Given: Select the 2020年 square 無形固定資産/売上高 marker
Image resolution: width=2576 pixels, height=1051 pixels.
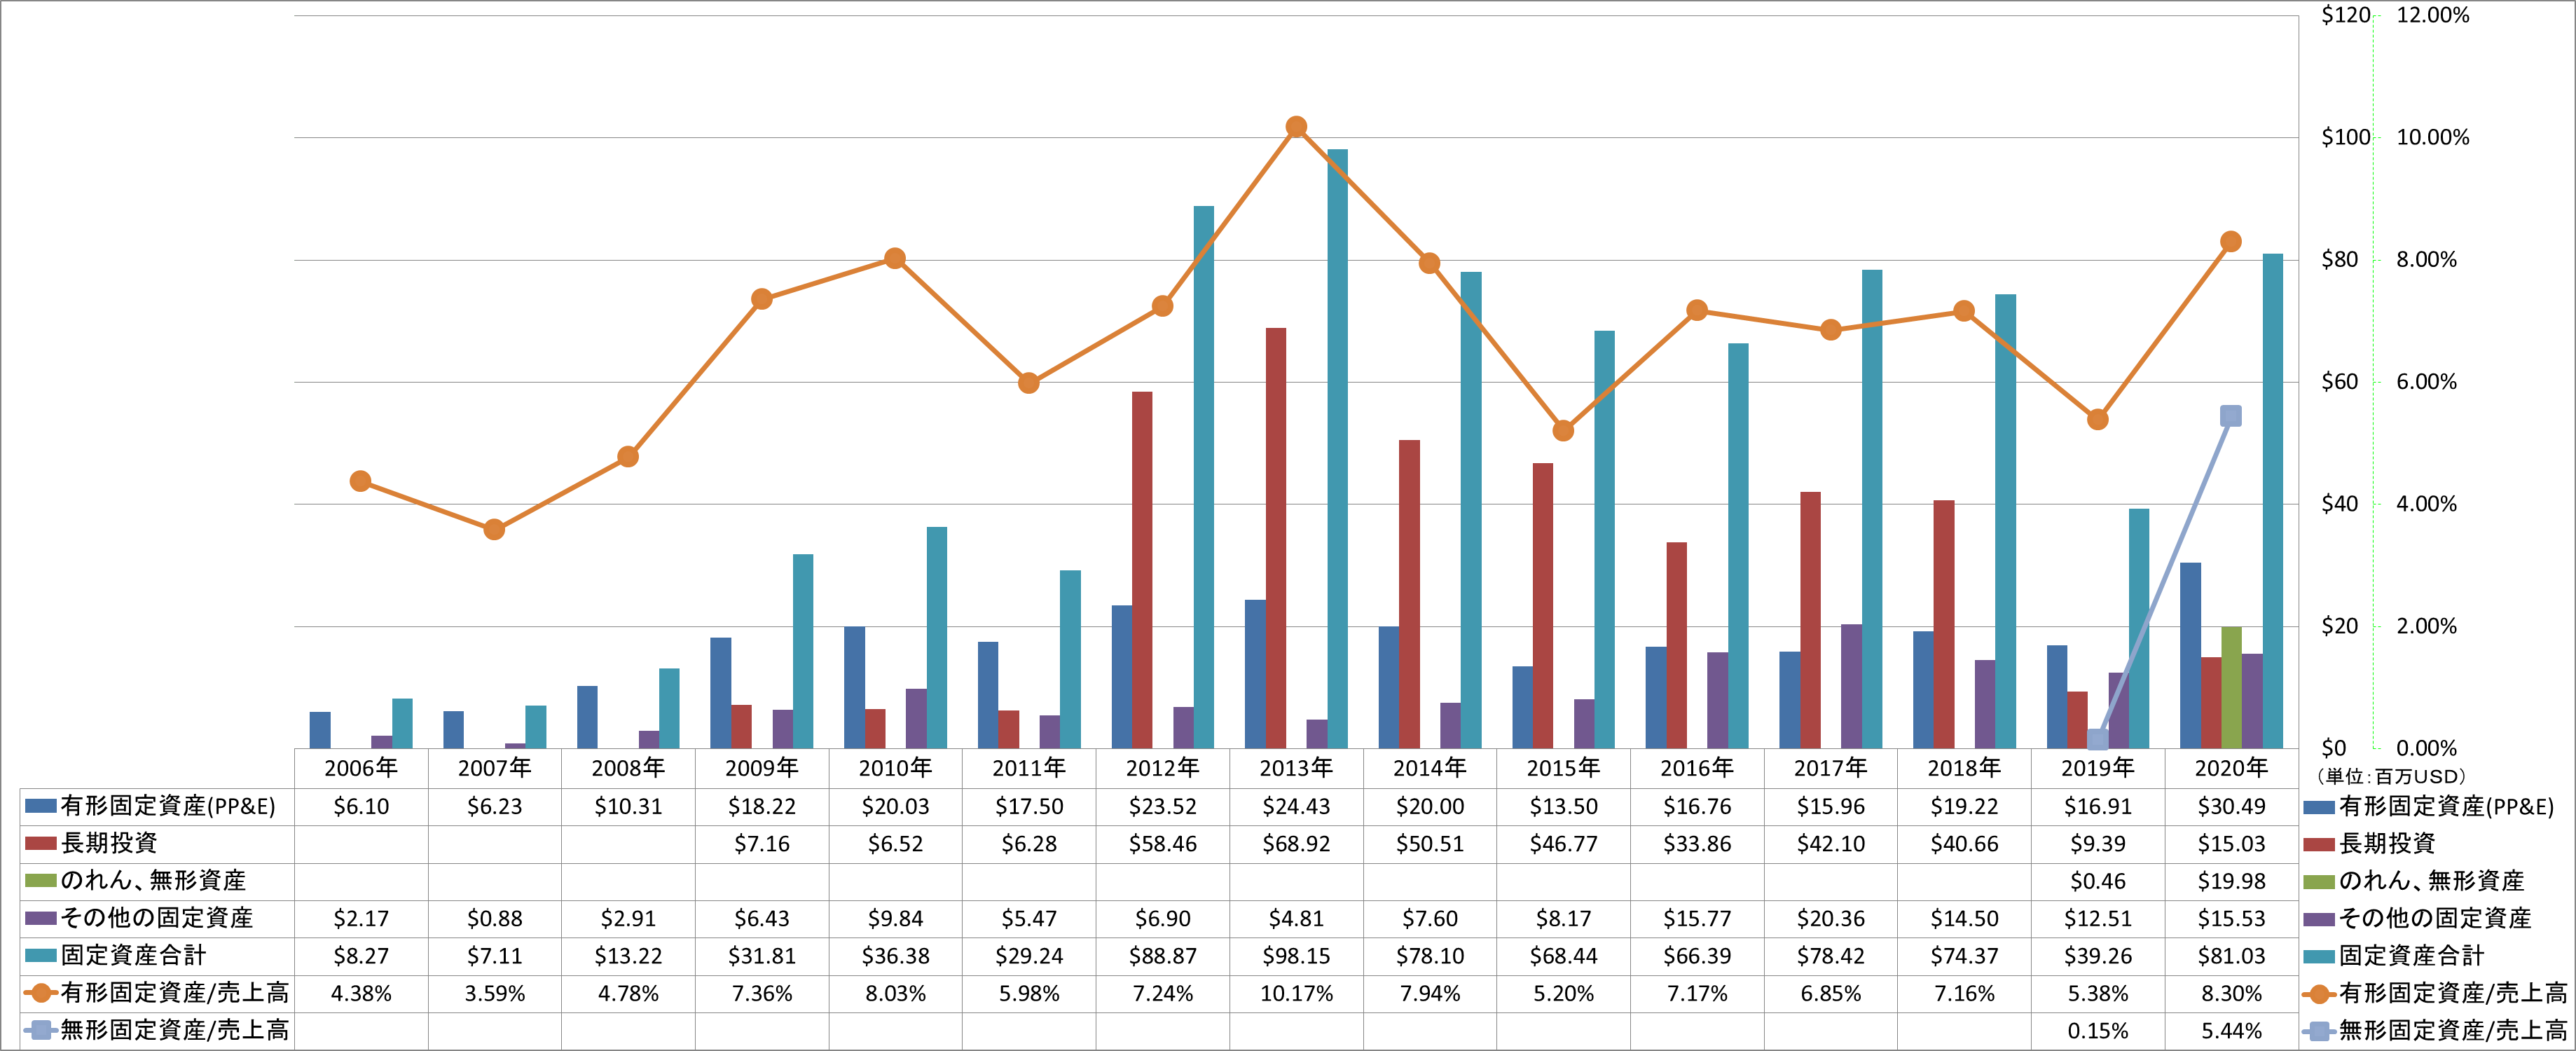Looking at the screenshot, I should (x=2231, y=416).
